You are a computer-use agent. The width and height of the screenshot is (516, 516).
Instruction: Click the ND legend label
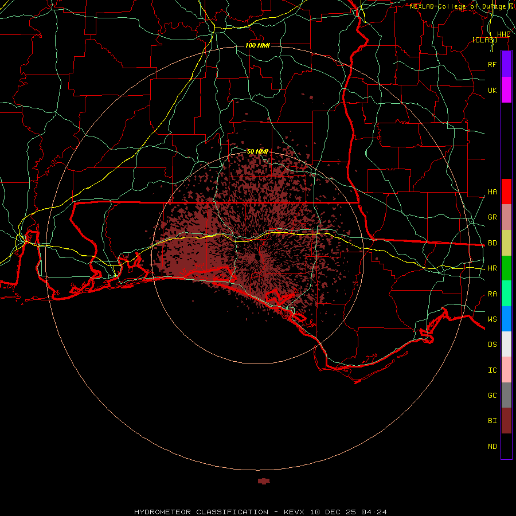[492, 447]
